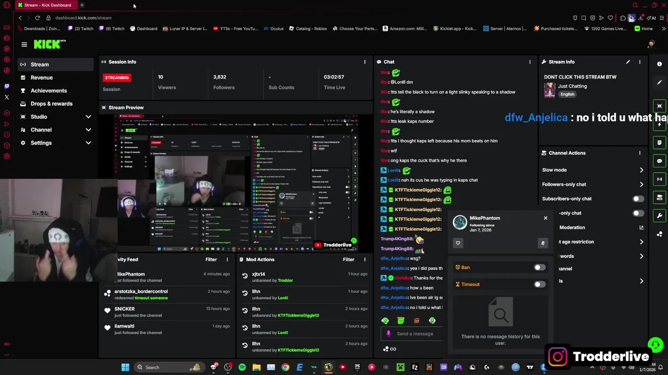The width and height of the screenshot is (668, 375).
Task: Click SNICKER in the Activity Feed
Action: (124, 309)
